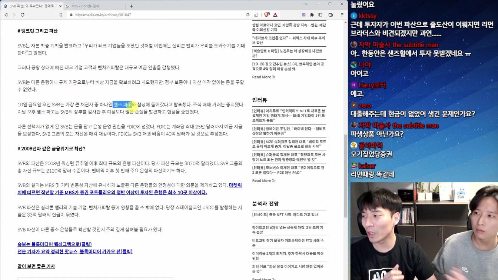Click Read More above 인터뷰 section

[263, 77]
